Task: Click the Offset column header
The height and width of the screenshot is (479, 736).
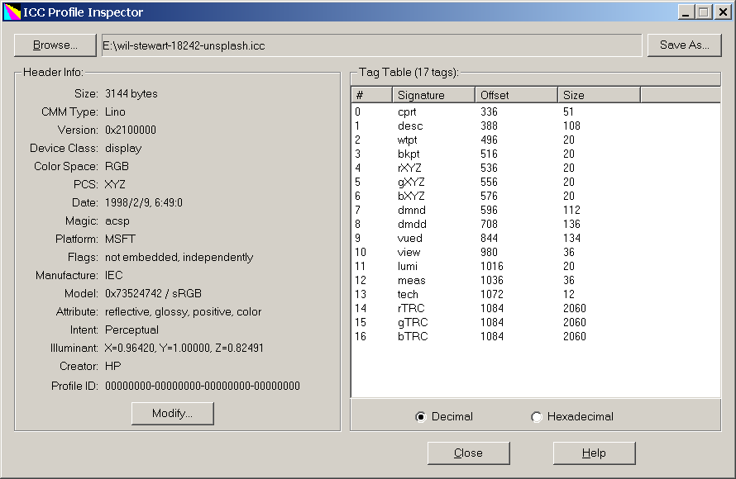Action: (x=515, y=95)
